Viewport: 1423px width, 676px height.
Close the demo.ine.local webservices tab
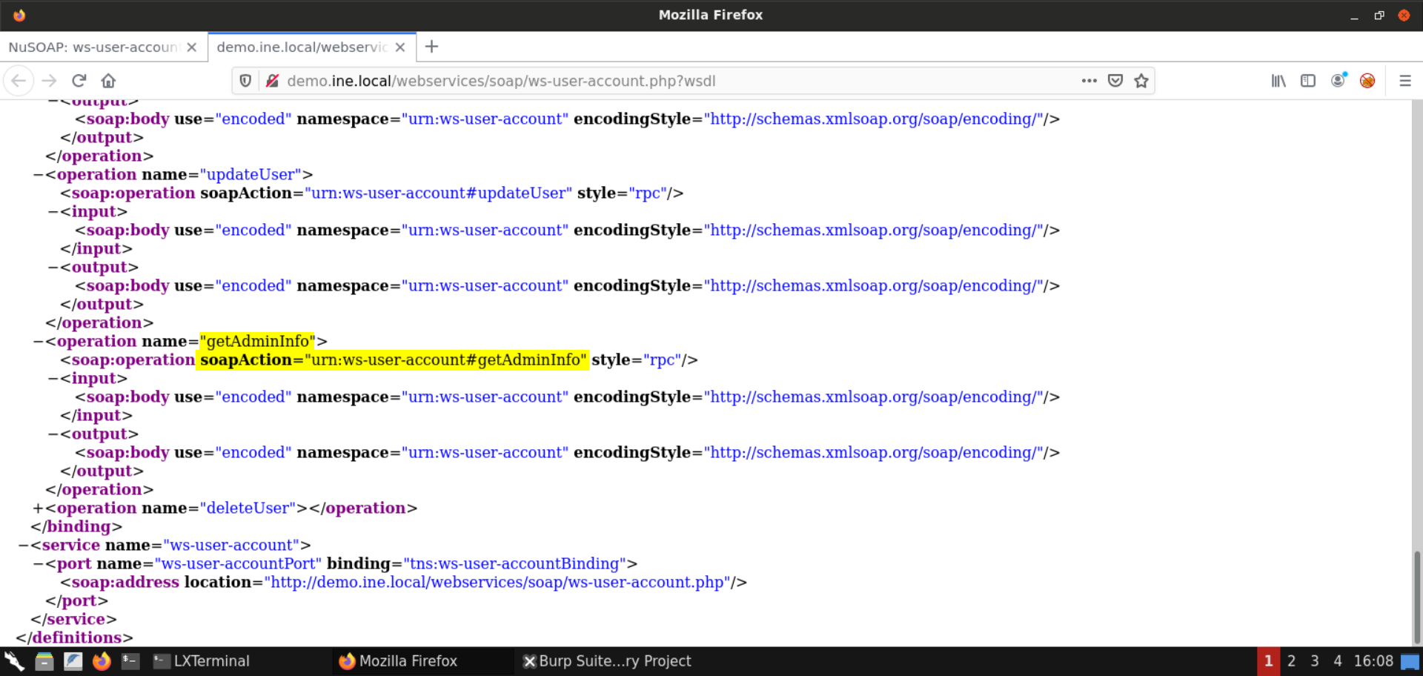coord(400,47)
